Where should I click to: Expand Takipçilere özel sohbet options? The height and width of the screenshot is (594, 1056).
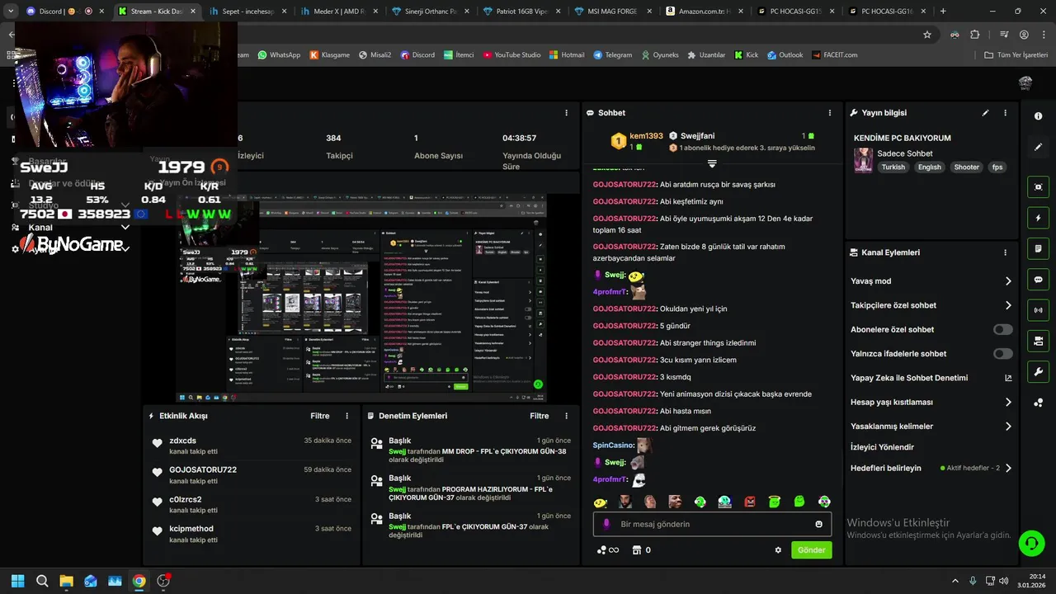point(1008,305)
